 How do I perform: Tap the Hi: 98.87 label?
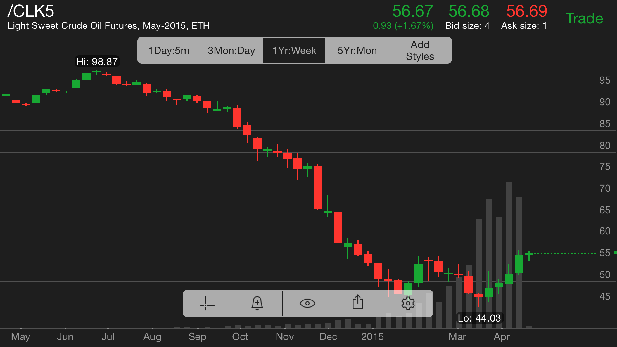coord(97,61)
